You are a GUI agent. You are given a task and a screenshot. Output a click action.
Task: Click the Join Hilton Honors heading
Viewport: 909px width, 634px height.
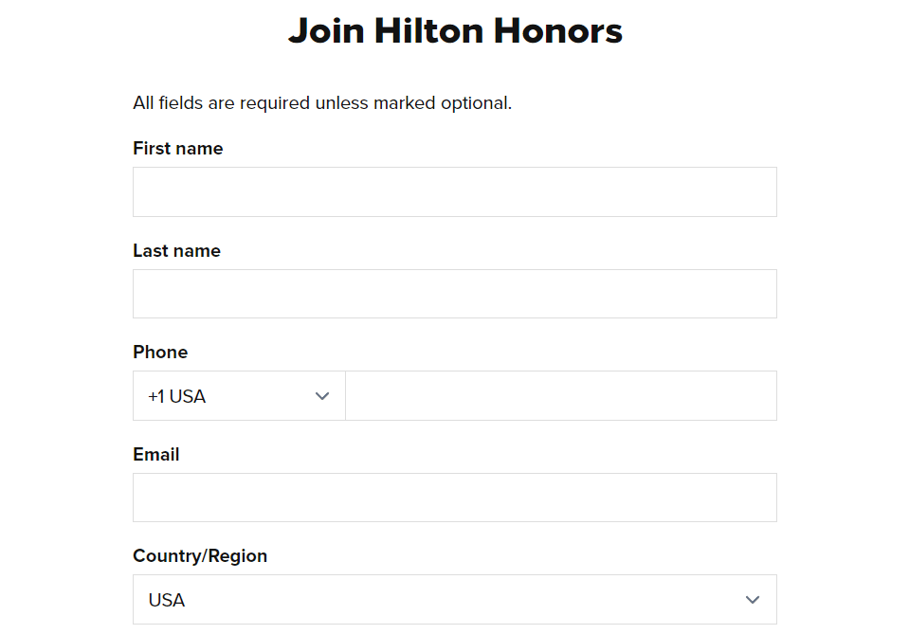[455, 30]
